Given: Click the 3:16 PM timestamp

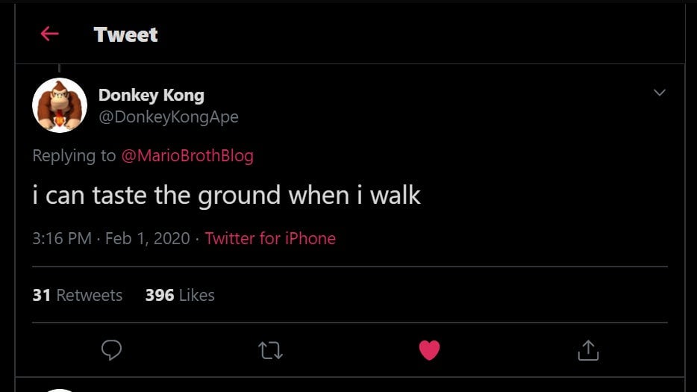Looking at the screenshot, I should (62, 238).
